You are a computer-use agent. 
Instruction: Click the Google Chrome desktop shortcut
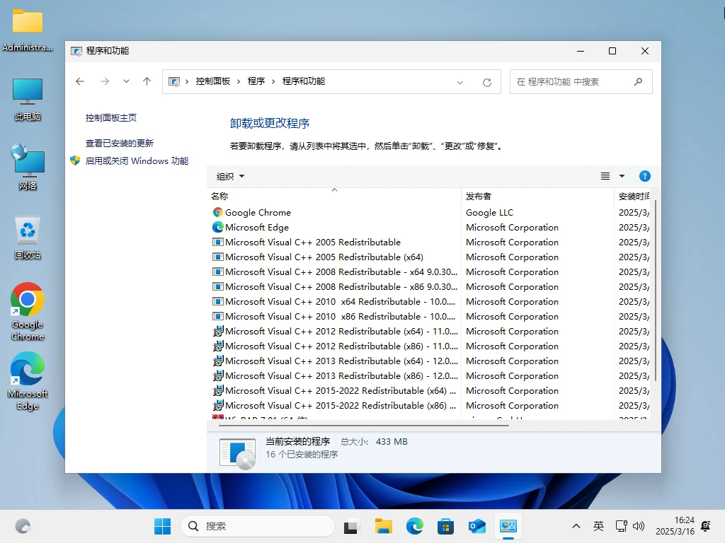tap(28, 312)
